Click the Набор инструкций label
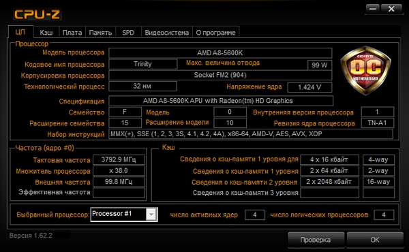The image size is (409, 252). click(76, 134)
